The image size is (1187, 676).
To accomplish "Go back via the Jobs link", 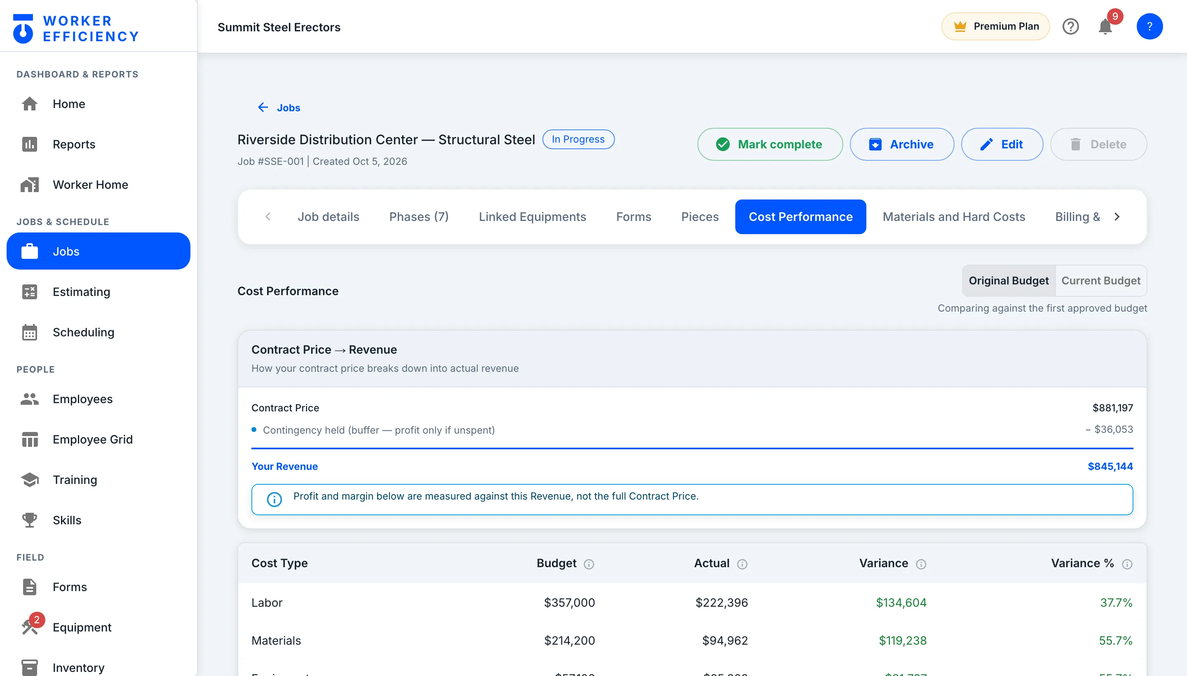I will pos(279,107).
